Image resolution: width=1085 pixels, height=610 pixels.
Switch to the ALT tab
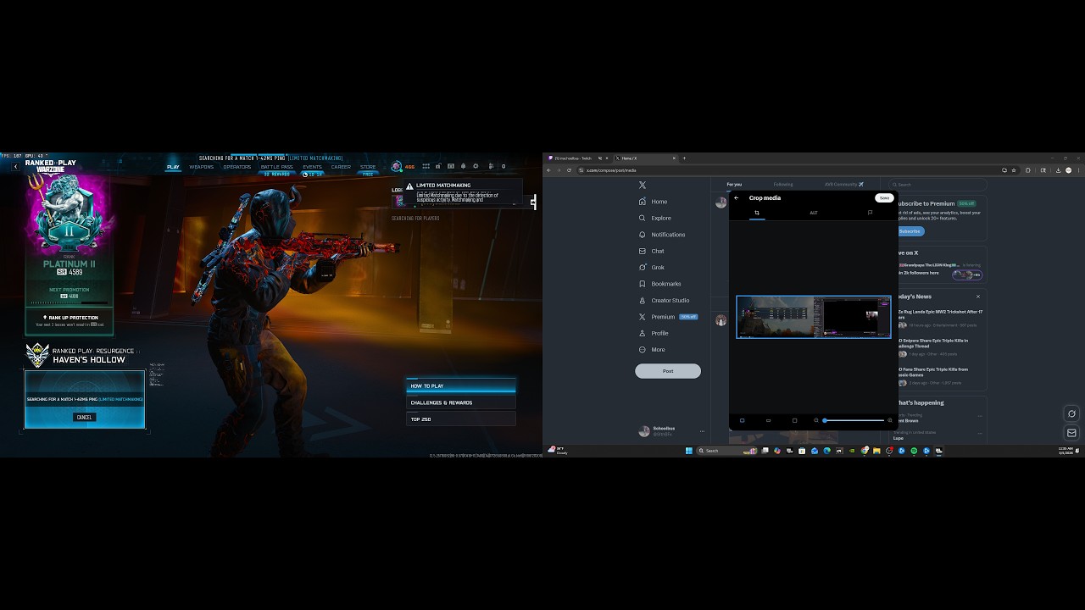coord(814,213)
